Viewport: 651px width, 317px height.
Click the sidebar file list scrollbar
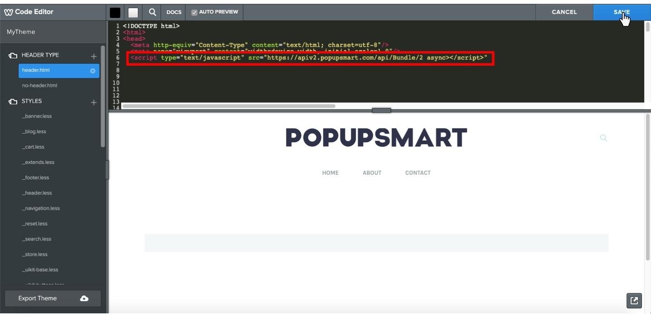[x=103, y=96]
